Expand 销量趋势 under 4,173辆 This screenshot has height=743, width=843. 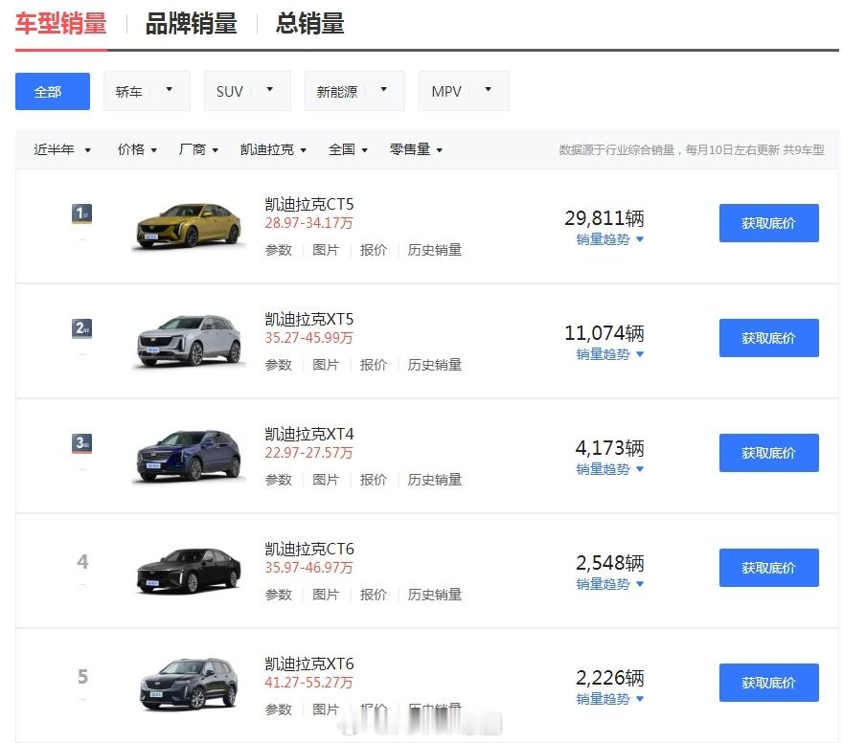point(609,469)
